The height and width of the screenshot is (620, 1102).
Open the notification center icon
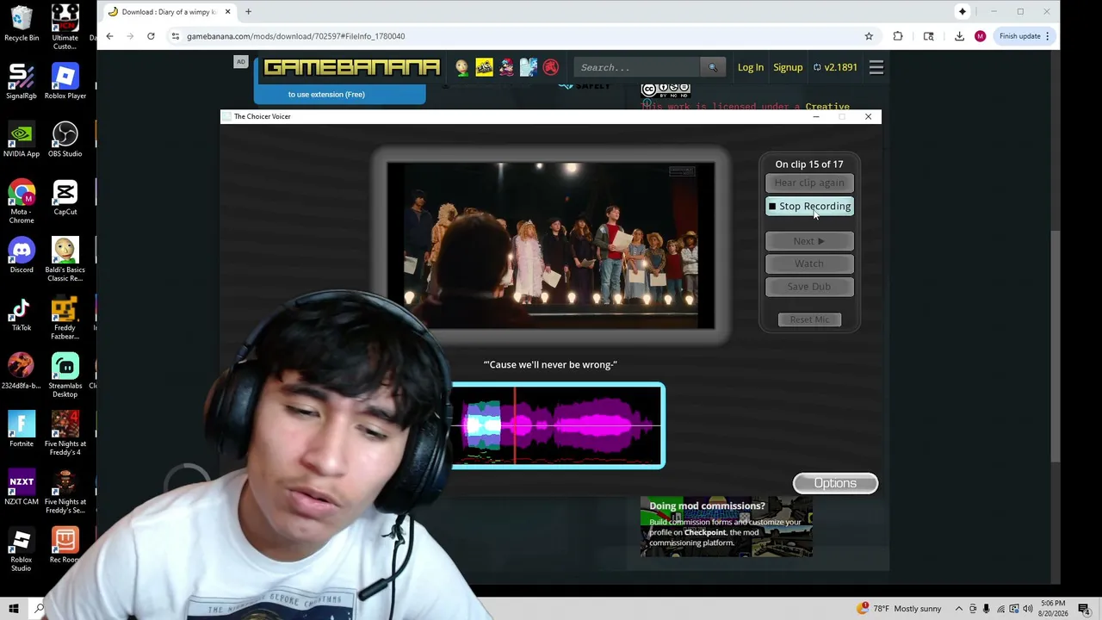click(x=1083, y=609)
